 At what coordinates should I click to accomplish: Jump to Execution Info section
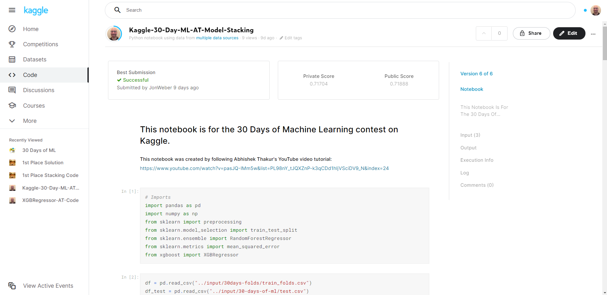pos(477,160)
